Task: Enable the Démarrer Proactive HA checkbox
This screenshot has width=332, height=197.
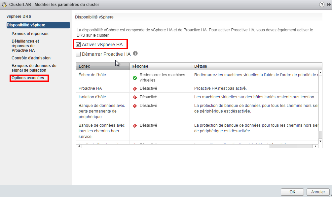Action: 78,54
